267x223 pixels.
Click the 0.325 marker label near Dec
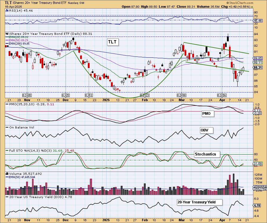tap(66, 95)
